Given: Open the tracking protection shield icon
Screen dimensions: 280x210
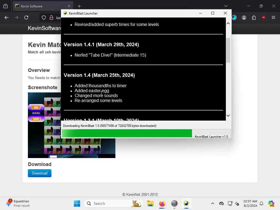Looking at the screenshot, I should (x=44, y=17).
